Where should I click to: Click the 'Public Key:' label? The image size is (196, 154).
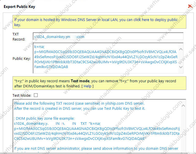click(21, 59)
